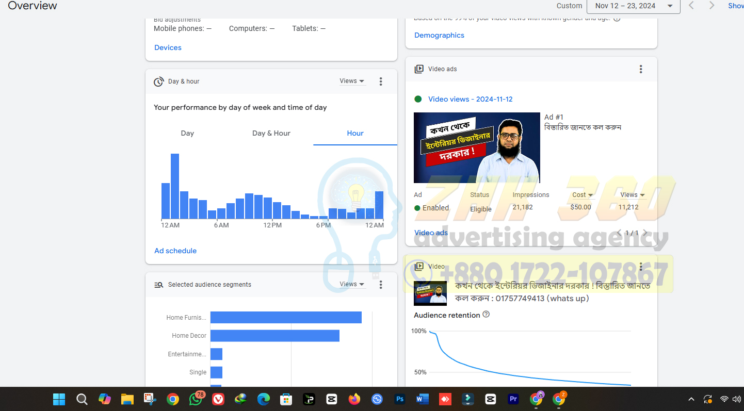Open WhatsApp from the taskbar
This screenshot has width=744, height=411.
(196, 399)
